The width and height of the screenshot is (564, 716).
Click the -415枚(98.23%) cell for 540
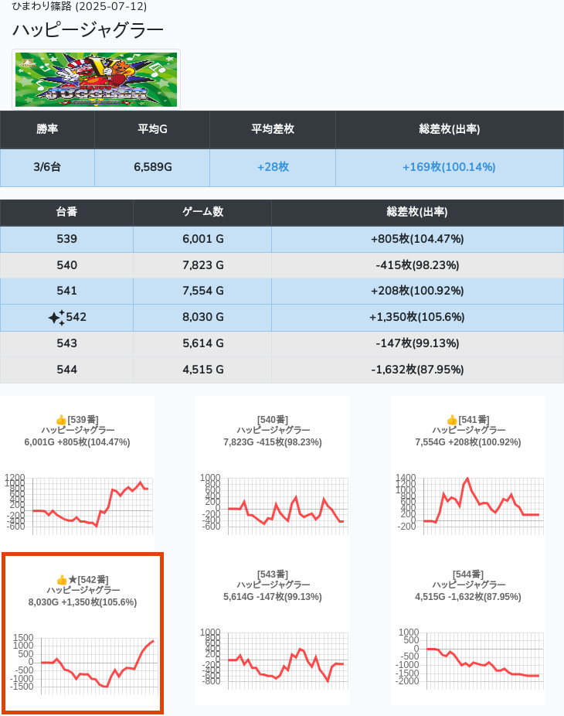click(x=416, y=265)
